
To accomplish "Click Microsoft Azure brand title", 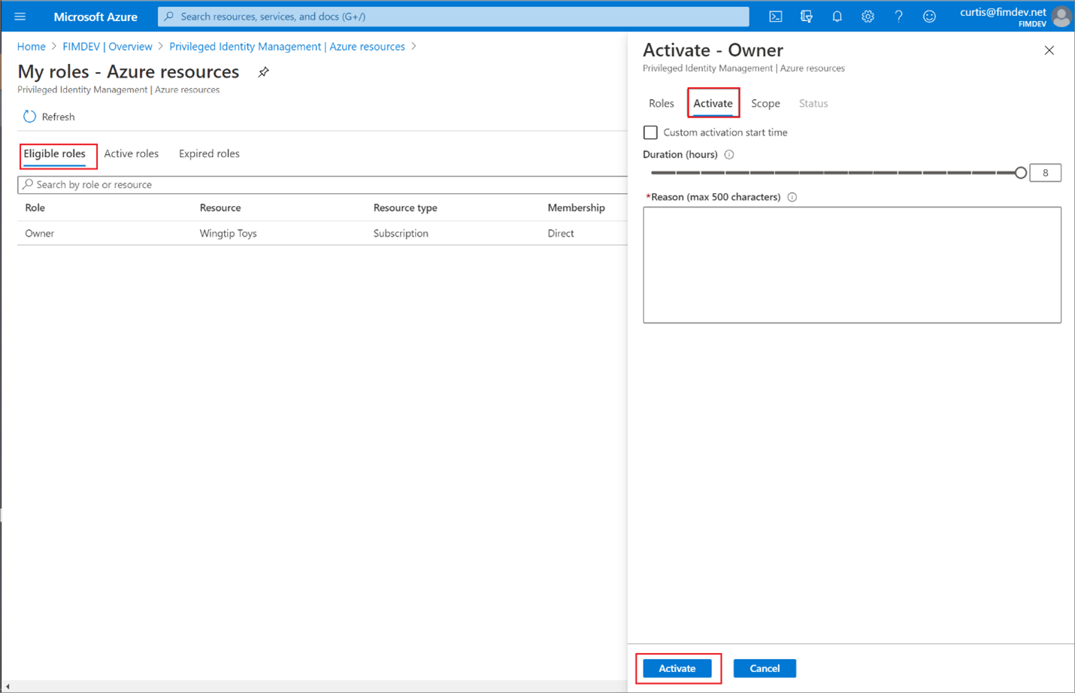I will (95, 17).
